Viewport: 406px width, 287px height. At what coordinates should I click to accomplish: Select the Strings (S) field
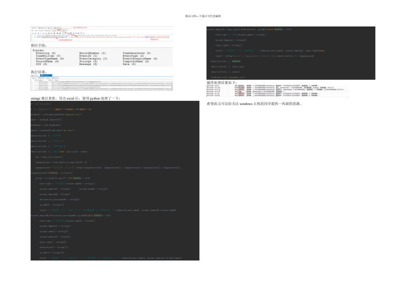point(88,61)
